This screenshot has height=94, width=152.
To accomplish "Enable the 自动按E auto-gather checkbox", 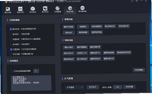I will (x=11, y=34).
